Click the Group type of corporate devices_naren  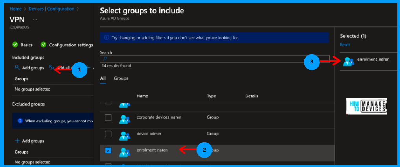coord(213,117)
